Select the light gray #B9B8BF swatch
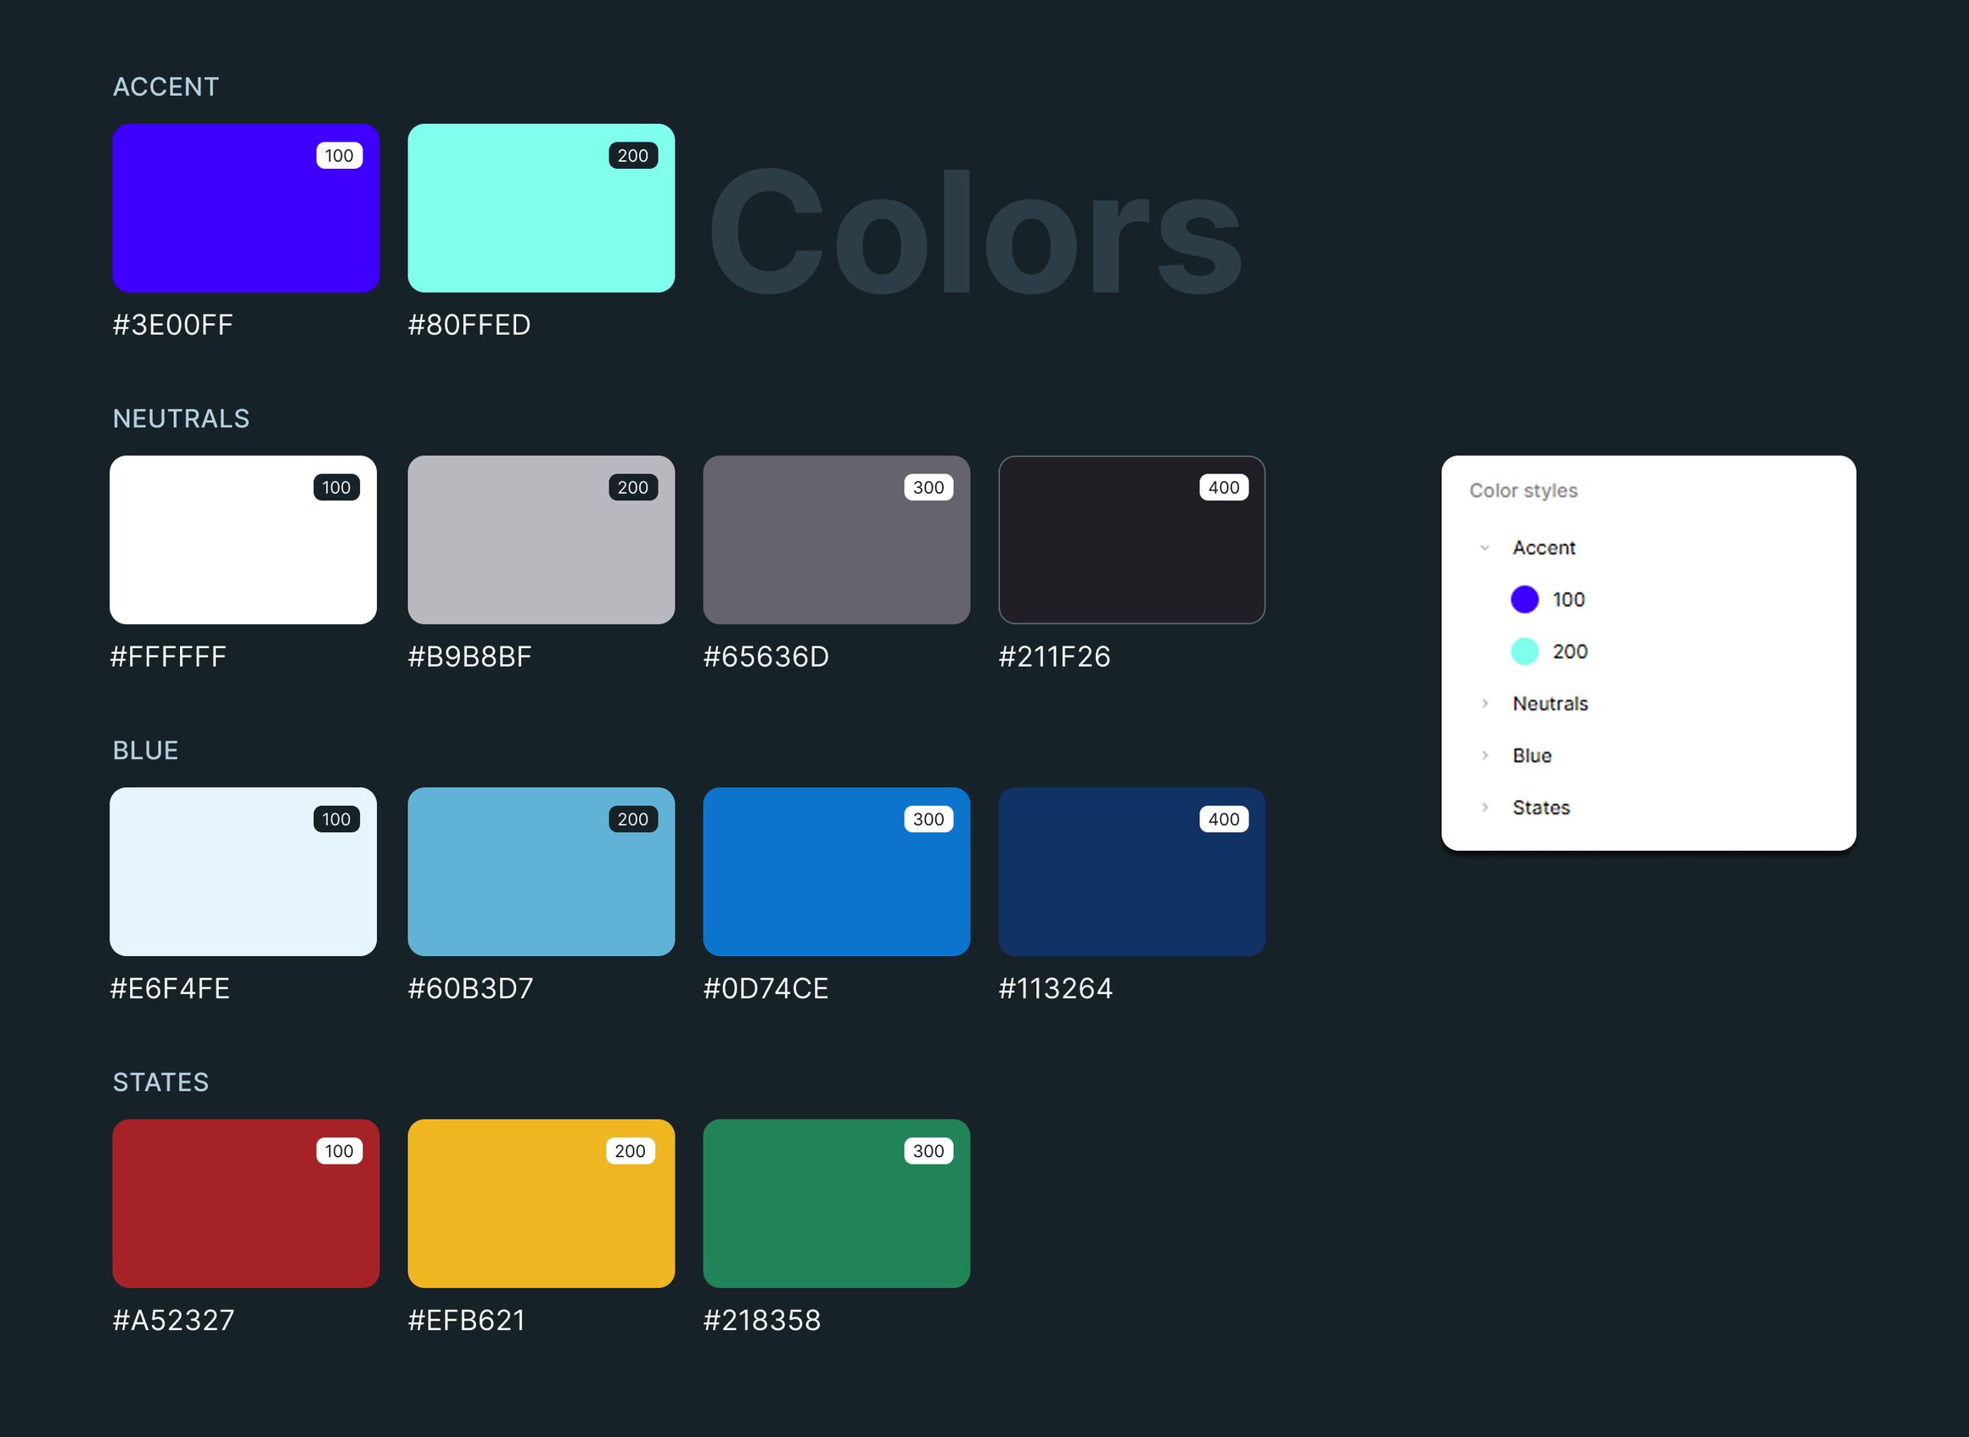 pyautogui.click(x=541, y=540)
